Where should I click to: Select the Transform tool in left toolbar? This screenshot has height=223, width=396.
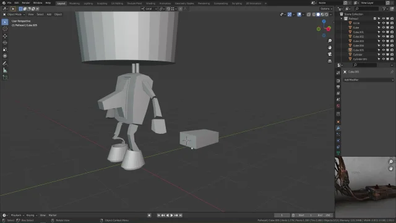[x=5, y=56]
